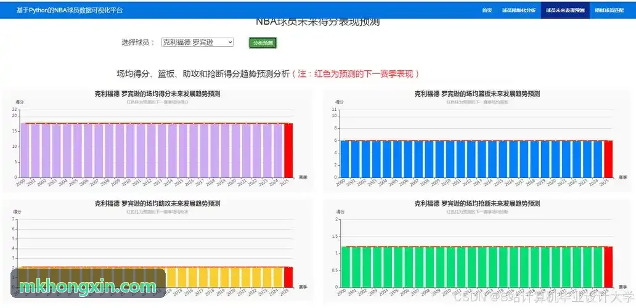
Task: Click the green 2024 bar in steals chart
Action: click(x=598, y=267)
